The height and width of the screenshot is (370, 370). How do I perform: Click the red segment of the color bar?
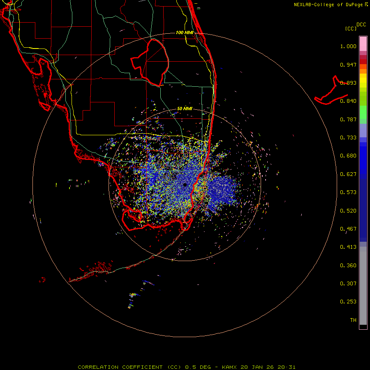pyautogui.click(x=363, y=62)
